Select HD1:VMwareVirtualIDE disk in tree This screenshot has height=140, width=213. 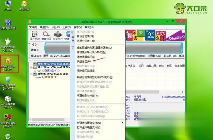coord(54,67)
